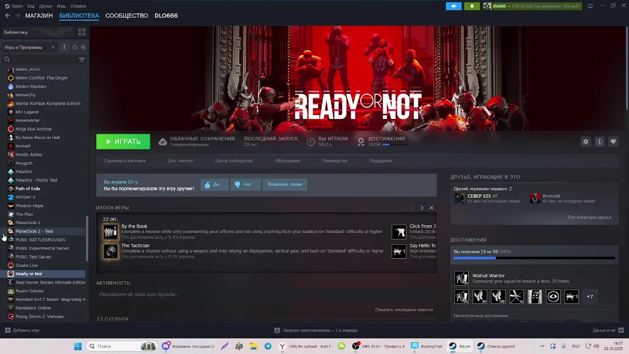Recommend the game with Yes thumbs up

click(x=214, y=184)
